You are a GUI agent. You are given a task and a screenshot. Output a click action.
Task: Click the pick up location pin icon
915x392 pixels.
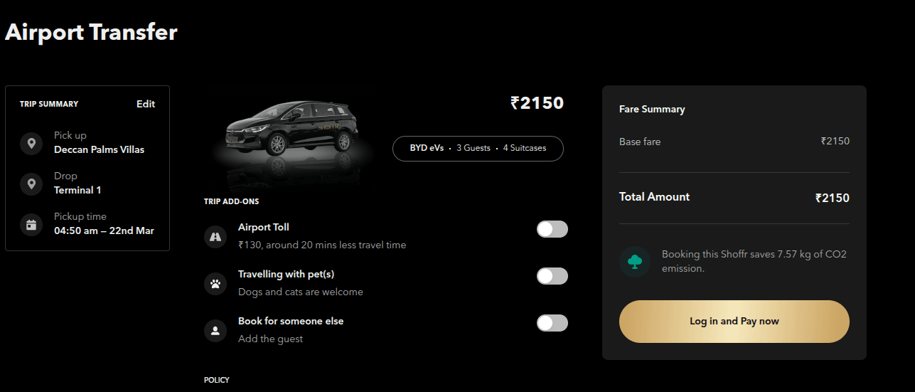point(31,144)
